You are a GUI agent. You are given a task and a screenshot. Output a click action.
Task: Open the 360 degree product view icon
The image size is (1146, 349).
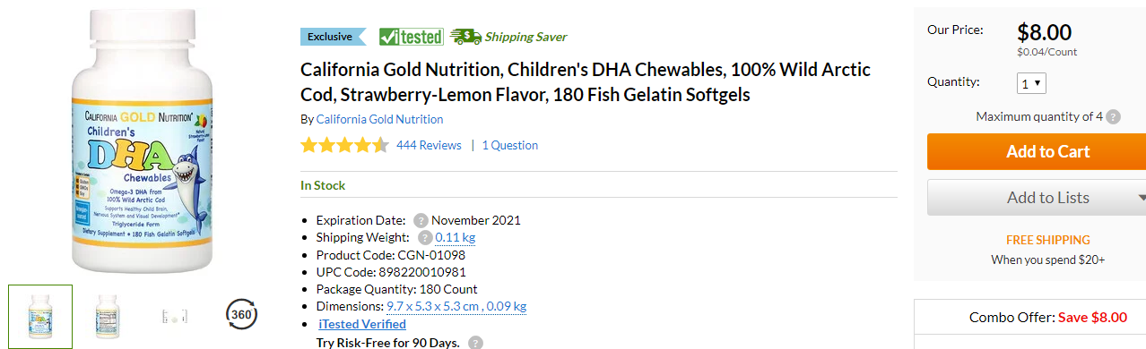[x=241, y=315]
